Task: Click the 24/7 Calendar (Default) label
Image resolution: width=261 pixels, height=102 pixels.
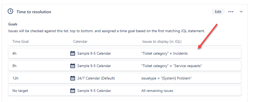Action: pos(96,78)
